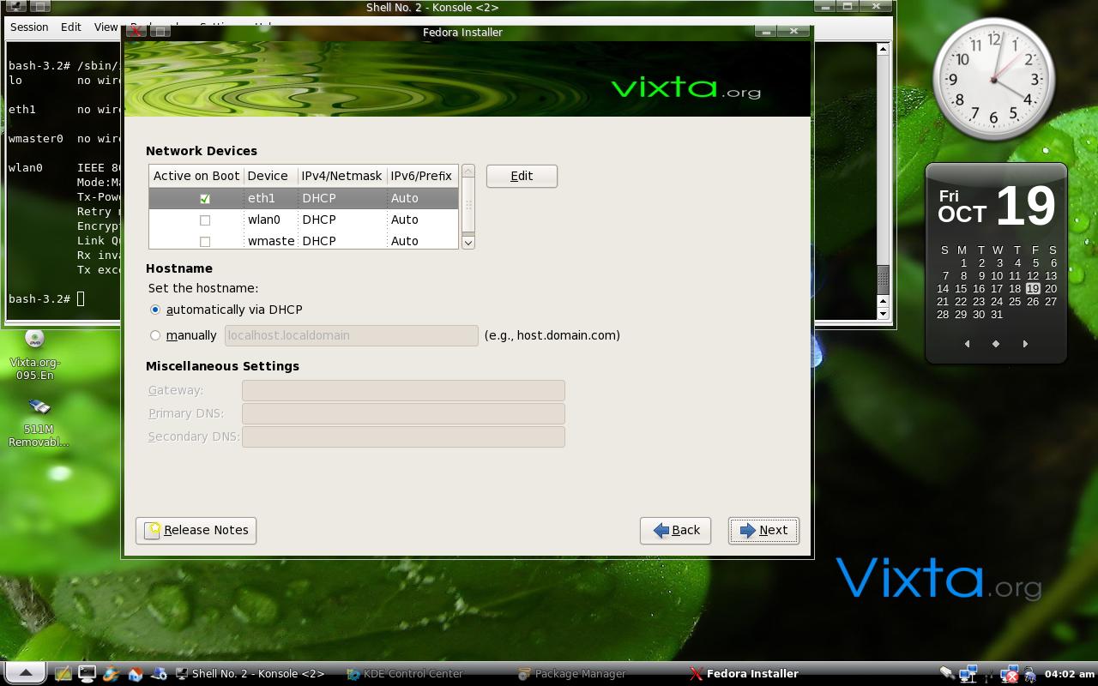Select the wlan0 device row
The height and width of the screenshot is (686, 1098).
[x=304, y=220]
